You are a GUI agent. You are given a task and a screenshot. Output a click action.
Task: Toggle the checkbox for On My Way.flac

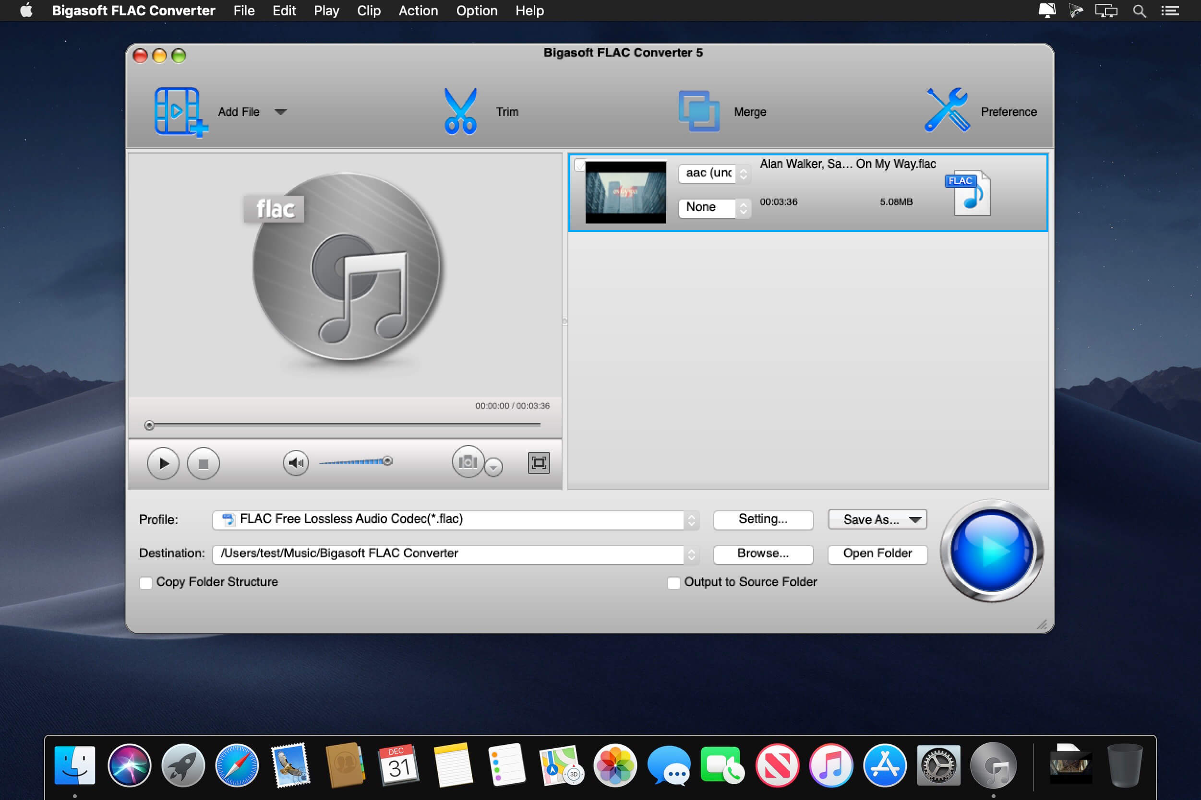point(579,165)
